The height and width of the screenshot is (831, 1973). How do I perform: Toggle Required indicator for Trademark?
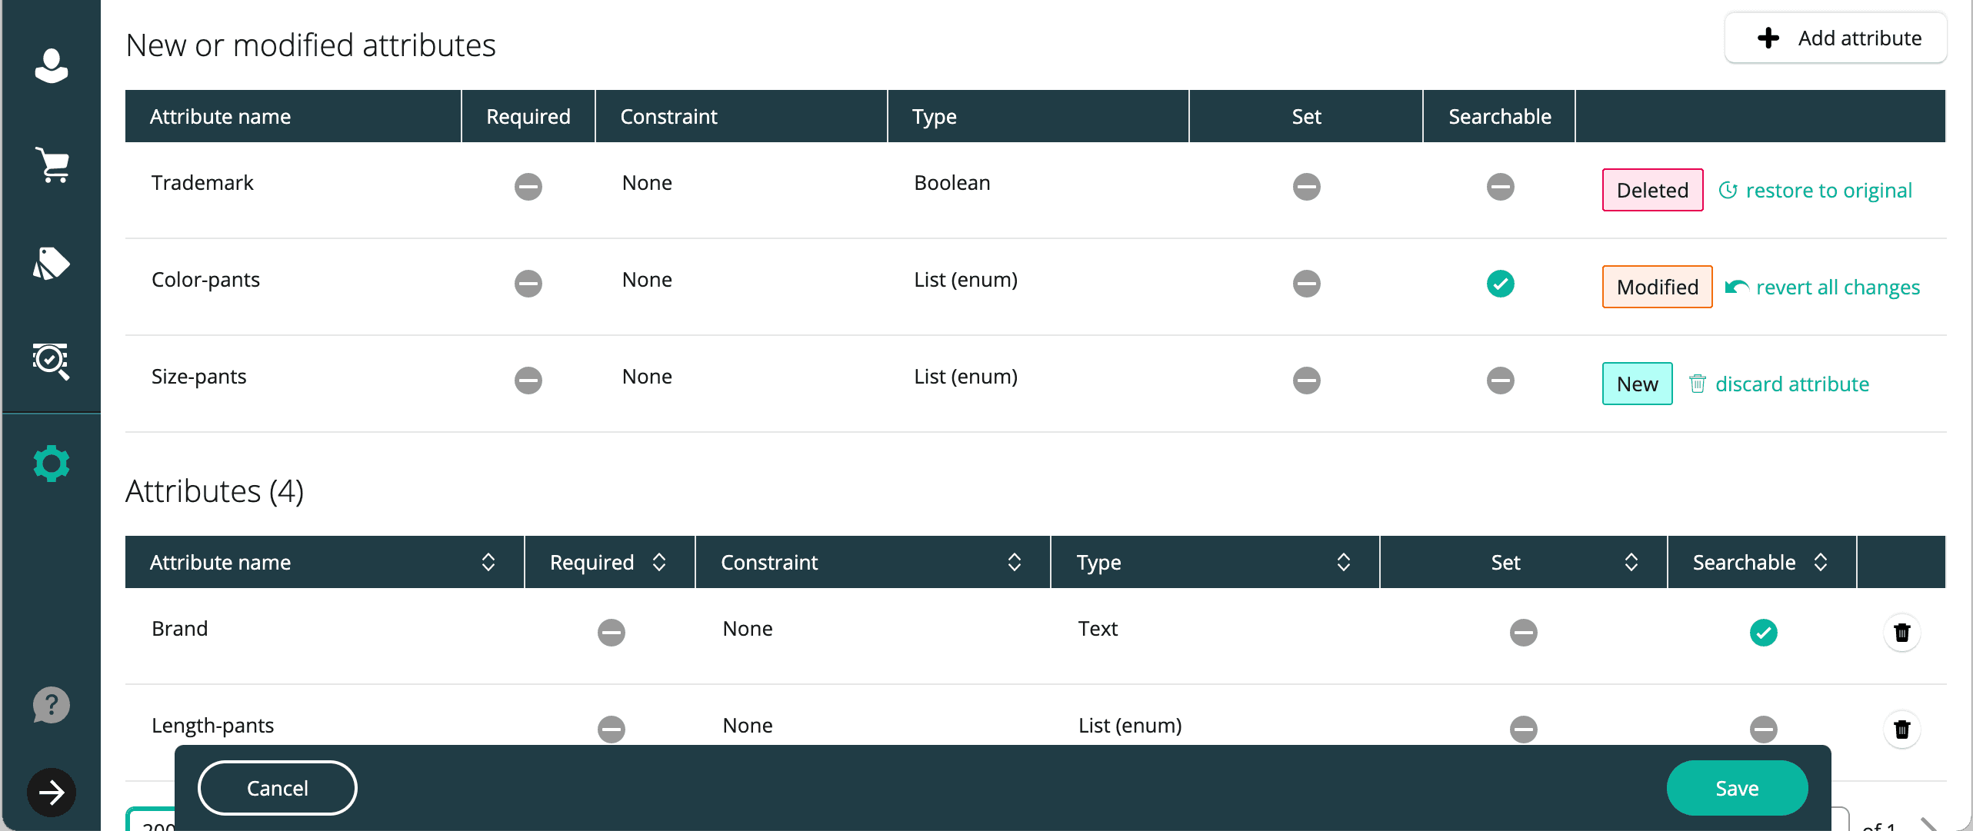[x=528, y=187]
